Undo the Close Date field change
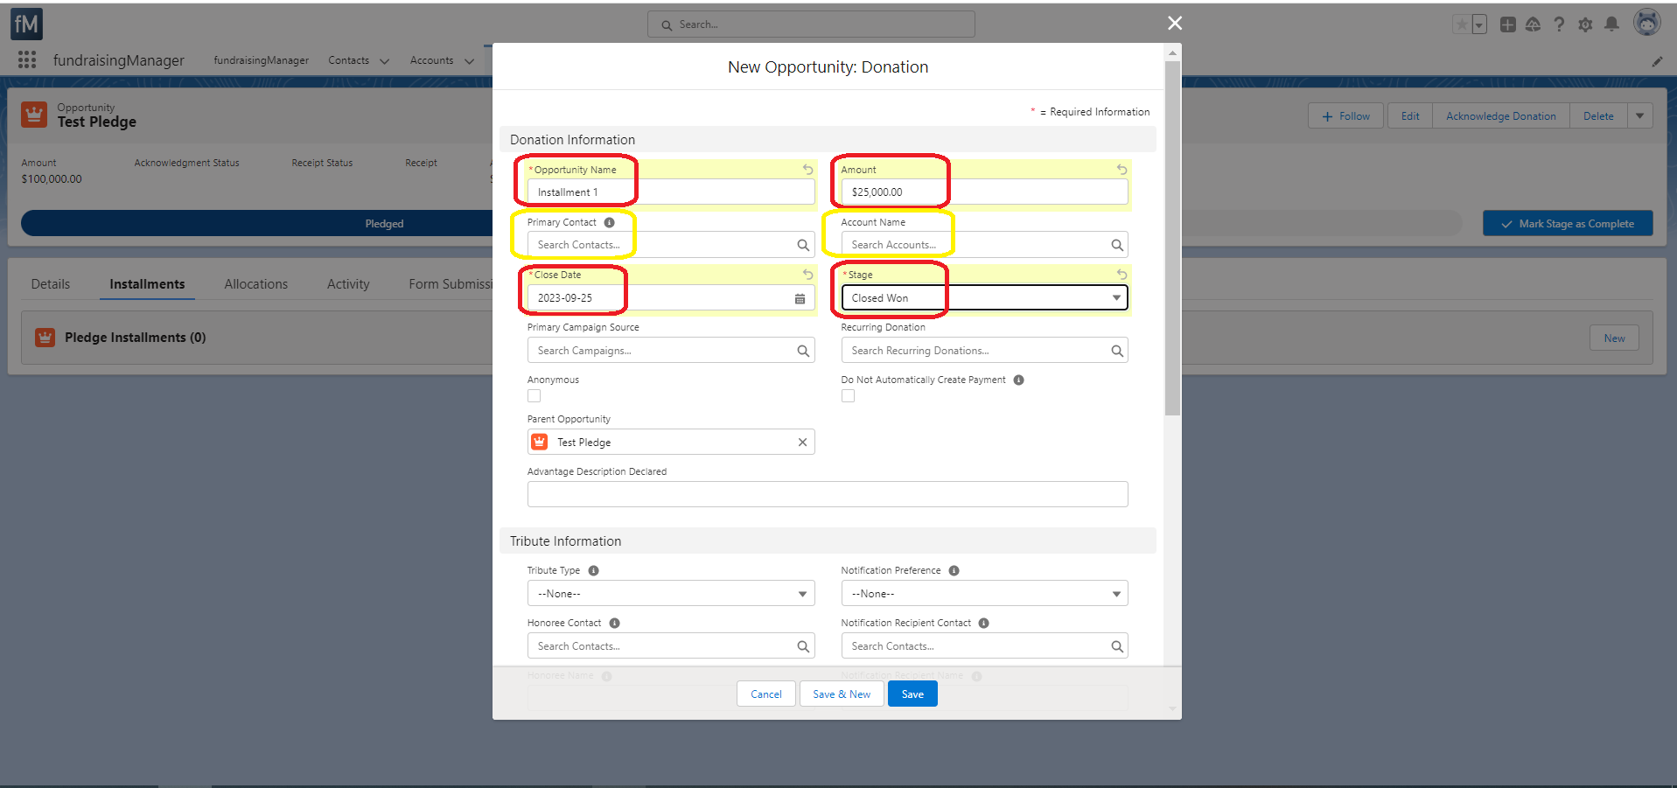Viewport: 1677px width, 788px height. coord(807,275)
